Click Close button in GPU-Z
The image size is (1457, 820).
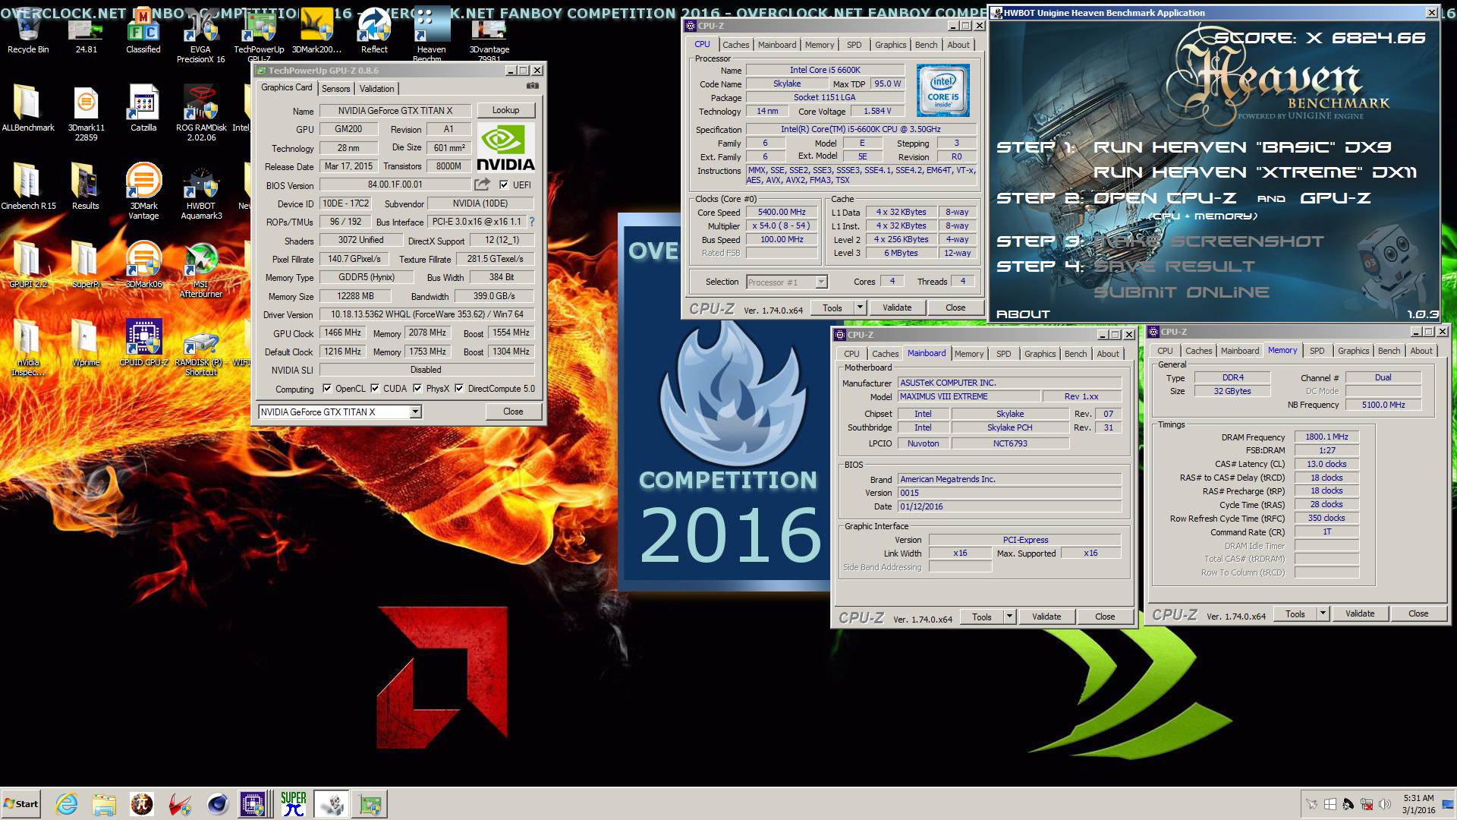pos(513,412)
